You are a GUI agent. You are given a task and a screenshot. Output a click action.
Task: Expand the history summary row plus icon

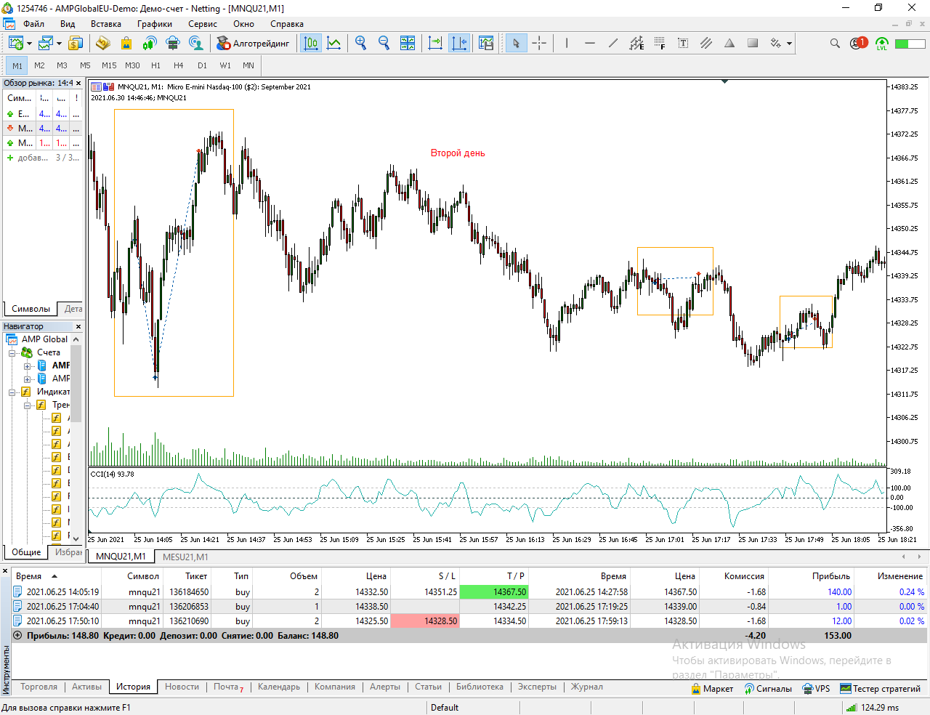point(17,635)
